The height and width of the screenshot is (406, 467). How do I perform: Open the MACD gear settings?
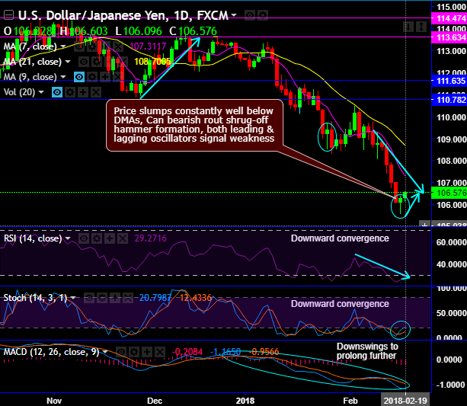click(x=134, y=352)
